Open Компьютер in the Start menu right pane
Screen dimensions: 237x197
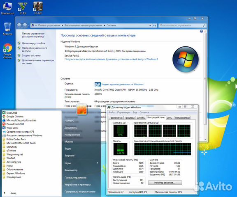coord(71,170)
